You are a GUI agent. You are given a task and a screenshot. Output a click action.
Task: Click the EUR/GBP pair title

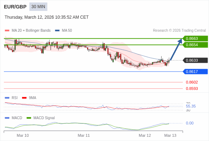[15, 7]
